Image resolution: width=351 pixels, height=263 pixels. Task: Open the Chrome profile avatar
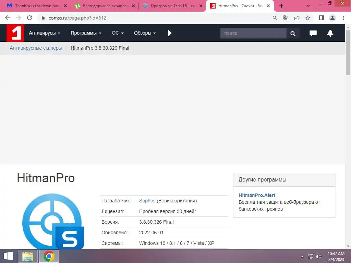pyautogui.click(x=332, y=18)
